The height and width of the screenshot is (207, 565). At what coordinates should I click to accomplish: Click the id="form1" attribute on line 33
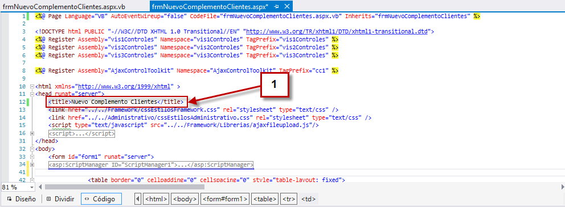(x=84, y=157)
